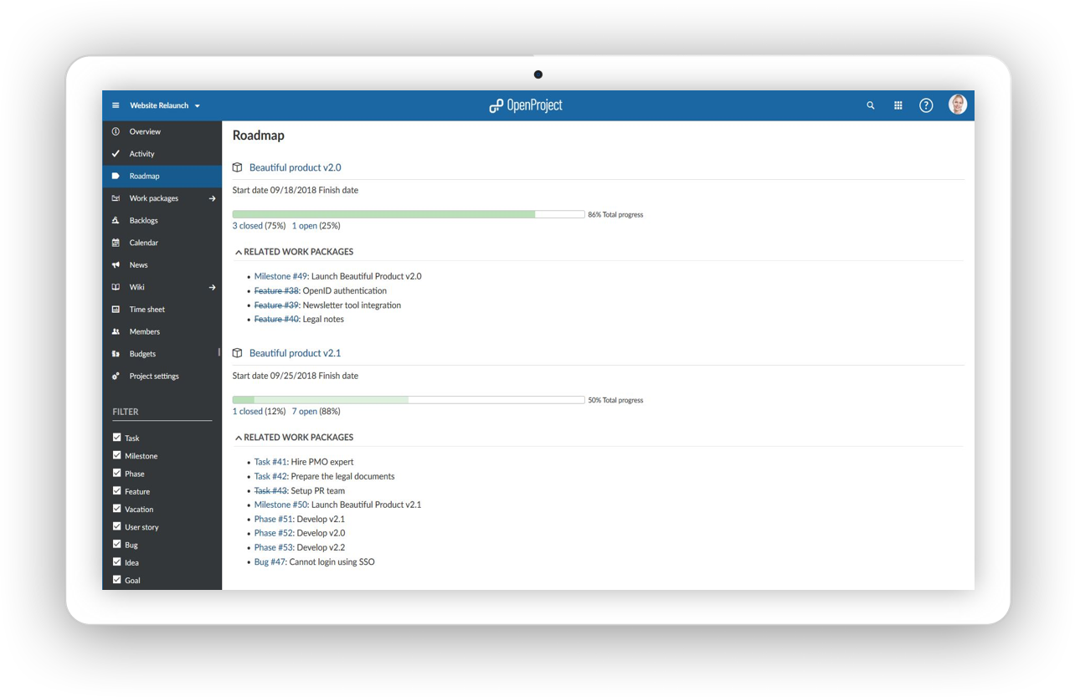The image size is (1075, 697).
Task: Toggle the Feature filter checkbox
Action: (117, 491)
